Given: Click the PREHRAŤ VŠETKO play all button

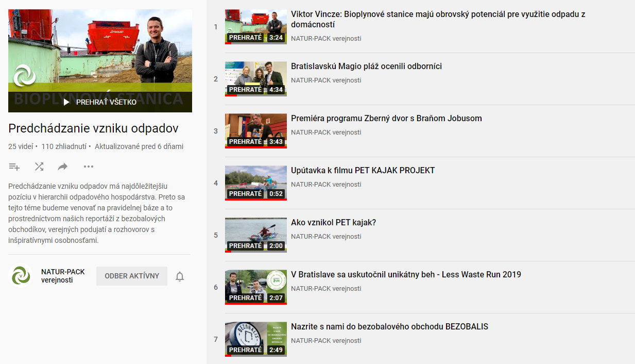Looking at the screenshot, I should (x=100, y=102).
